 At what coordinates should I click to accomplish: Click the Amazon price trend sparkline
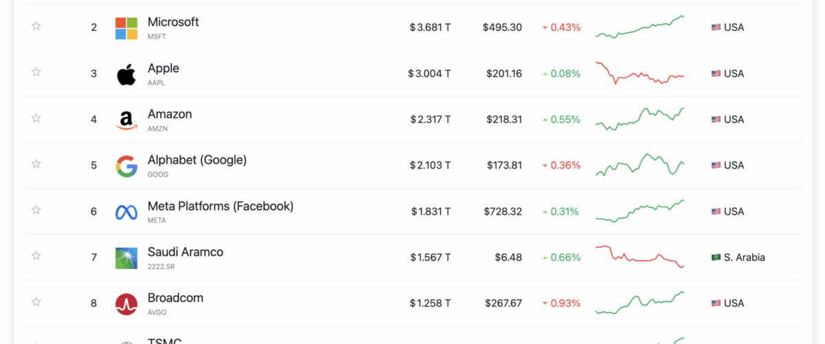639,119
